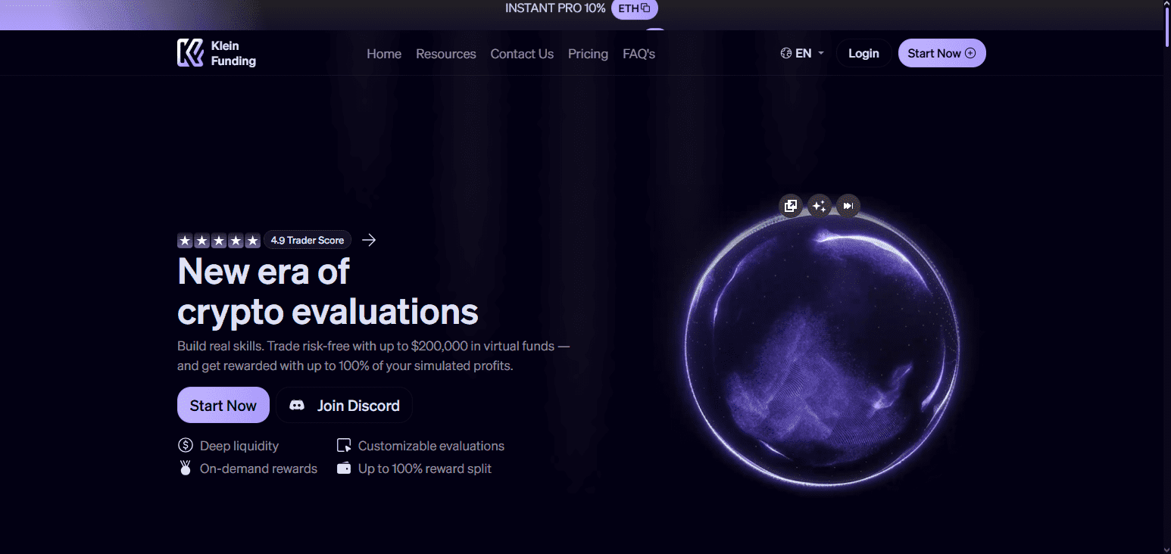1171x554 pixels.
Task: Copy the ETH promo code
Action: [x=645, y=8]
